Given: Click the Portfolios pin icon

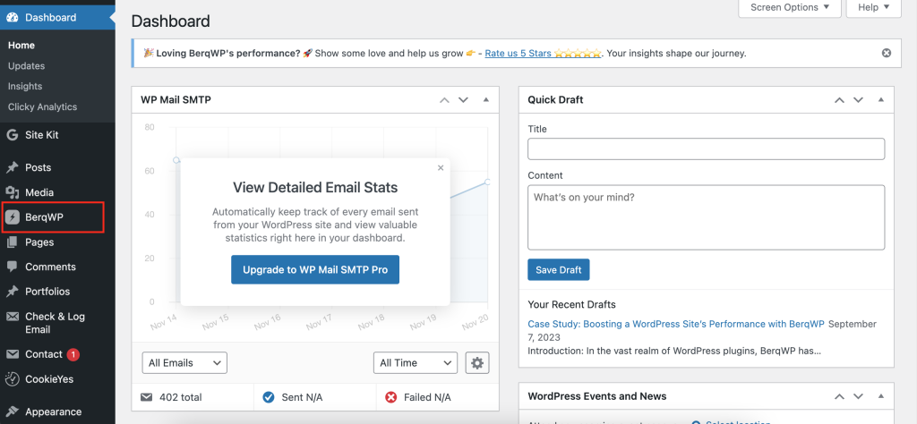Looking at the screenshot, I should point(13,292).
